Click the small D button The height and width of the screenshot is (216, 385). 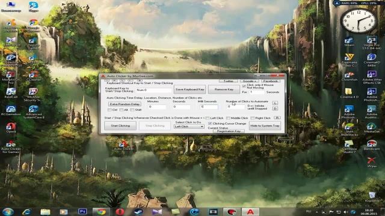275,109
